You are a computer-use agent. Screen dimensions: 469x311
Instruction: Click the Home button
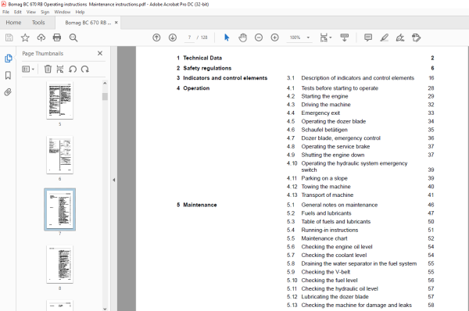point(13,23)
